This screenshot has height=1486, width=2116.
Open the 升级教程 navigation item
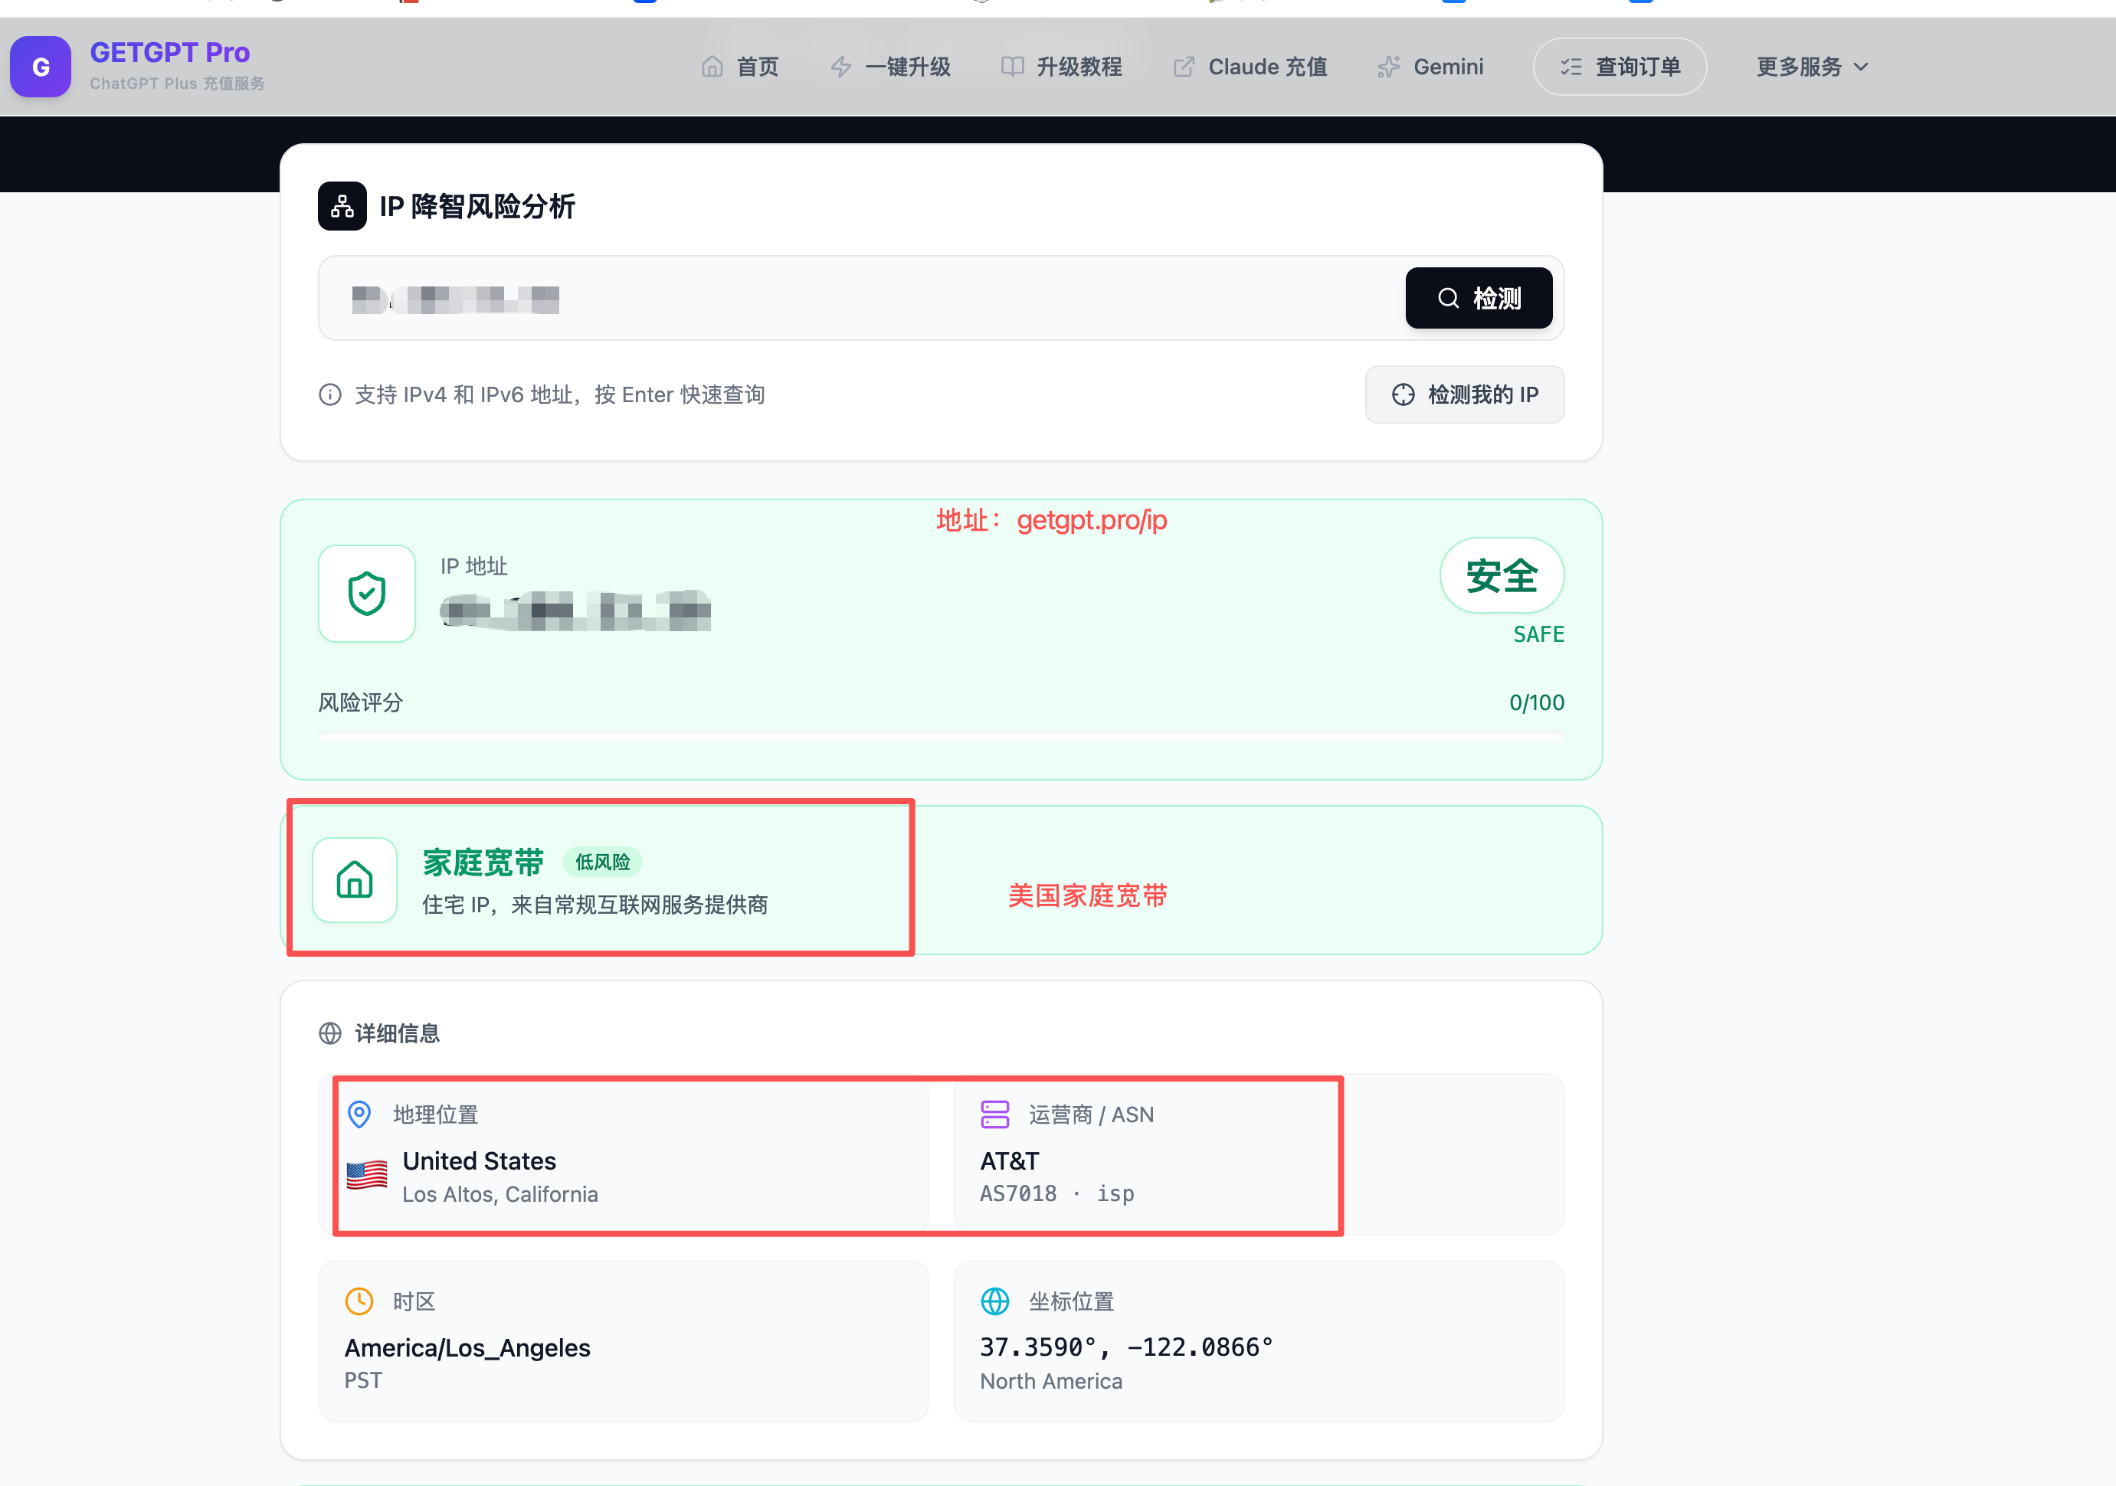coord(1062,67)
